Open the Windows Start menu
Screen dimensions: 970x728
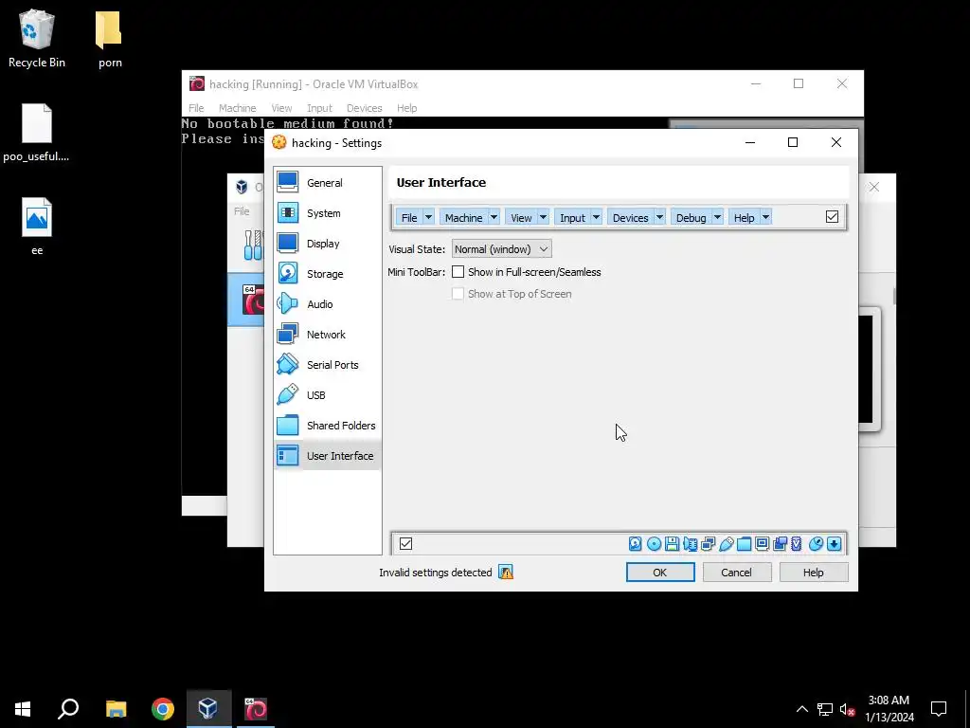point(23,709)
